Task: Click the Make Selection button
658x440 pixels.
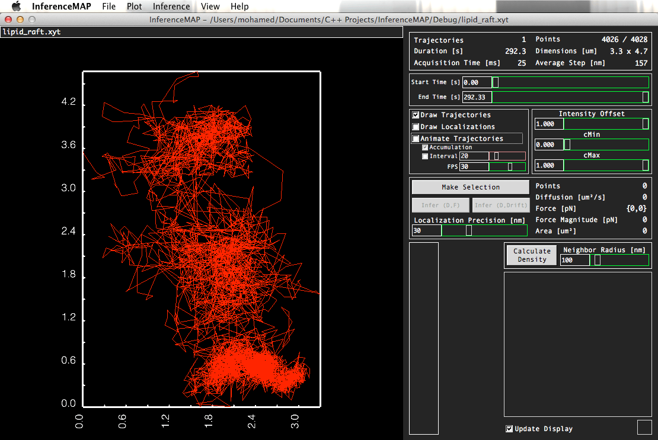Action: [x=471, y=187]
